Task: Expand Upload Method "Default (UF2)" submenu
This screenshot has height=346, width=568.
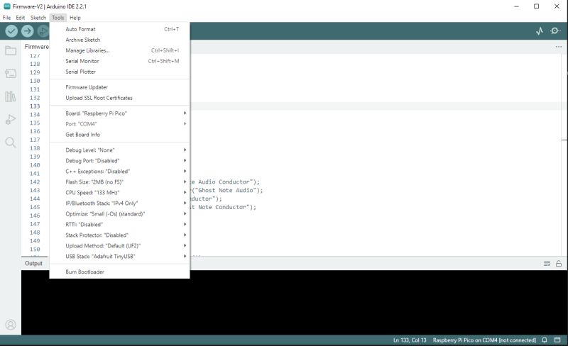Action: coord(119,246)
